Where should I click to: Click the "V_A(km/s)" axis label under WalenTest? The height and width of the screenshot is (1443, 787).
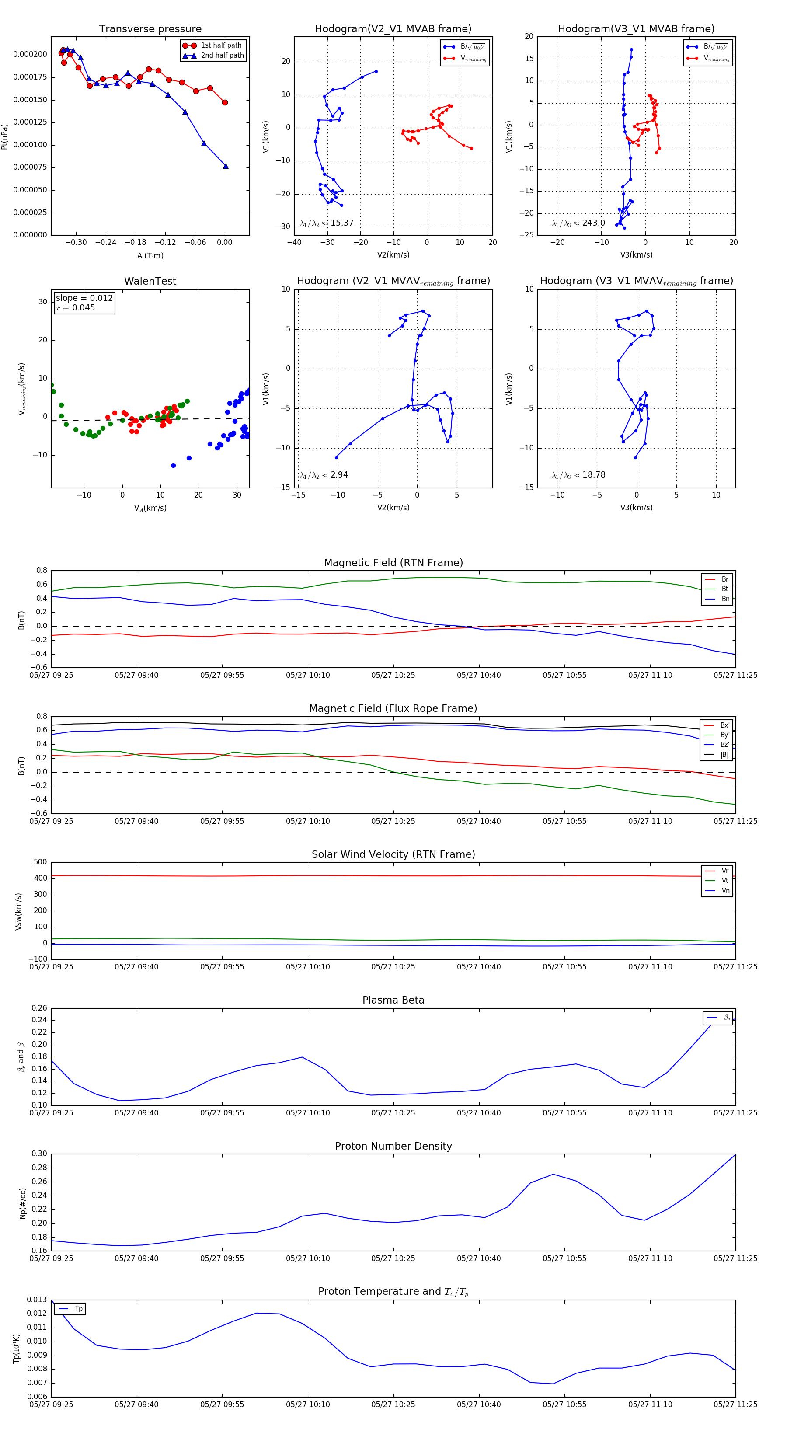click(x=150, y=509)
